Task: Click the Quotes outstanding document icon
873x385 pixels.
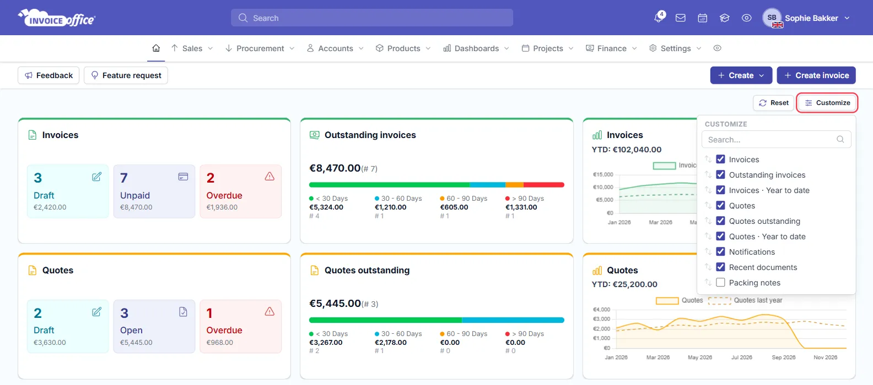Action: tap(315, 271)
